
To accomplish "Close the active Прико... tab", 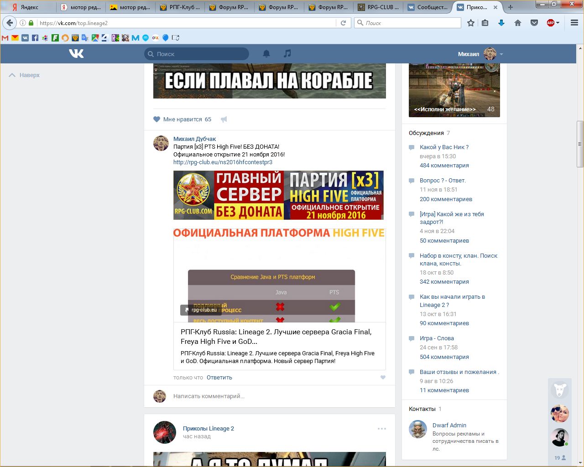I will point(495,7).
